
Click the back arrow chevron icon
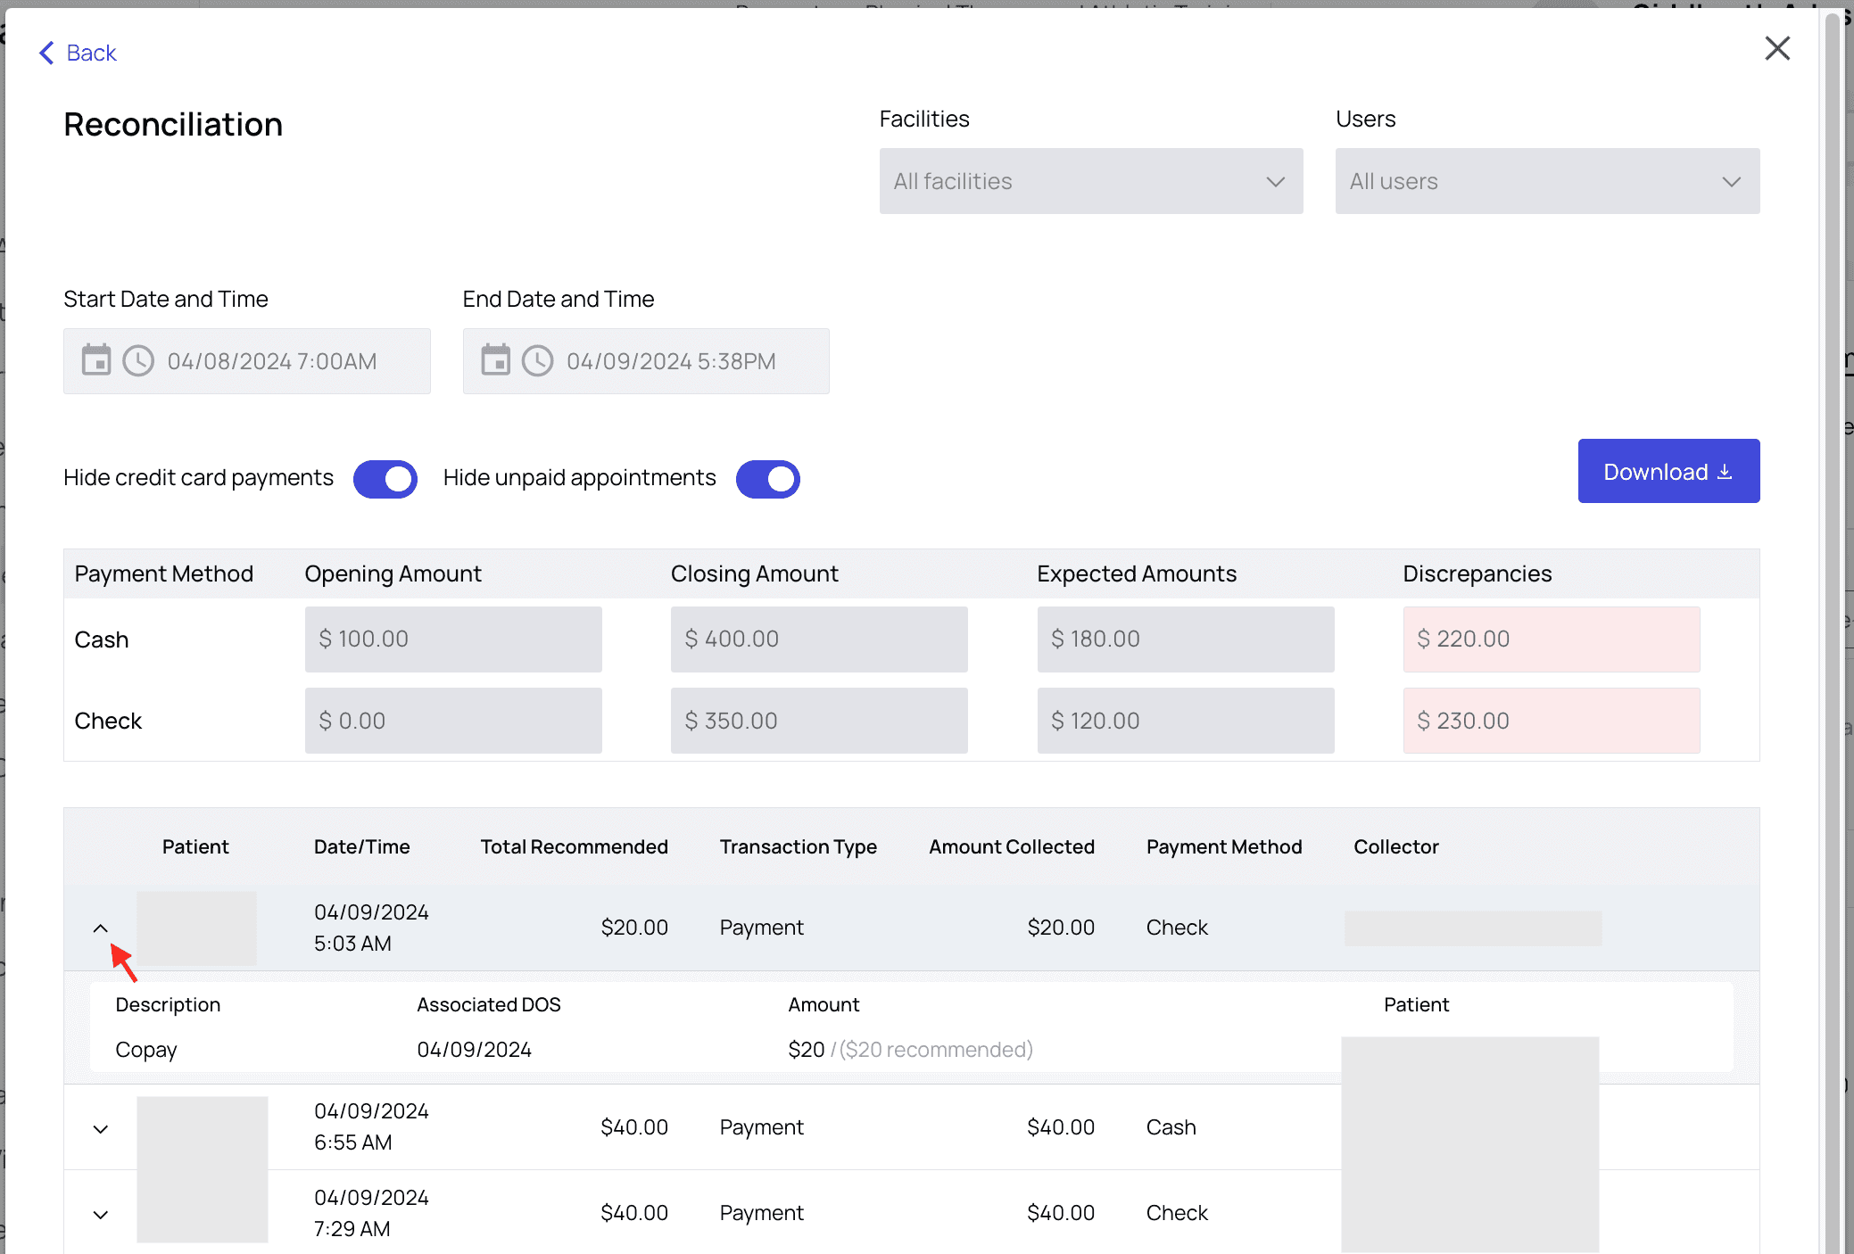(47, 53)
